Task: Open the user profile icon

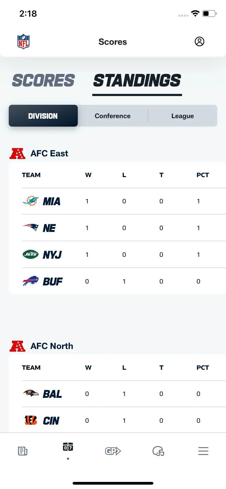Action: pyautogui.click(x=199, y=41)
